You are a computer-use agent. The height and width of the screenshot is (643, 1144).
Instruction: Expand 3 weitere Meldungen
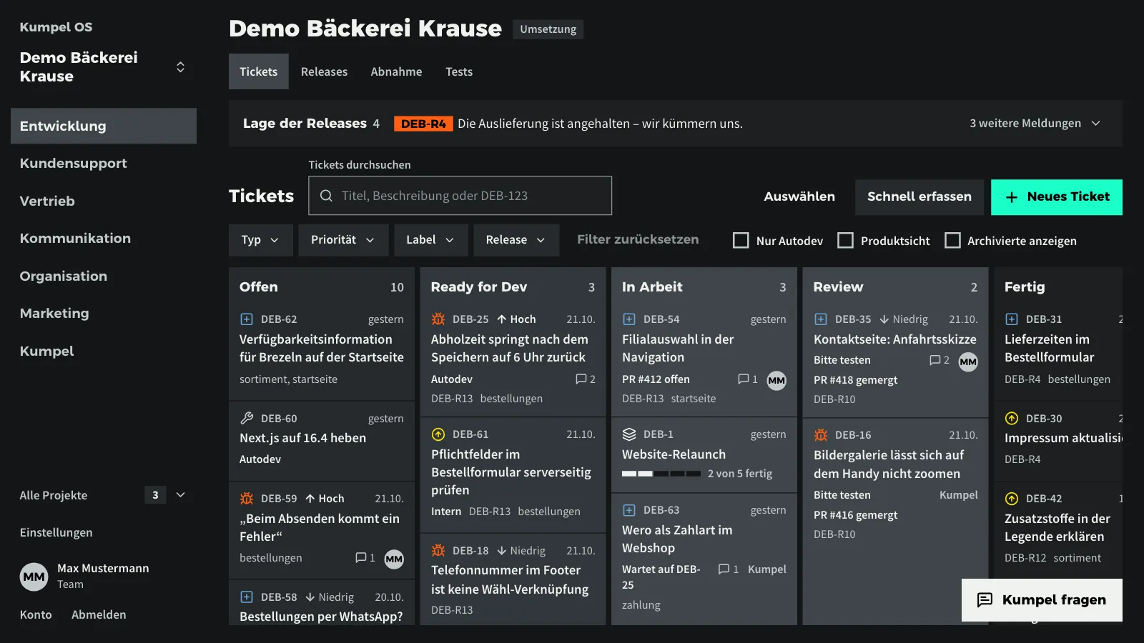click(x=1035, y=124)
